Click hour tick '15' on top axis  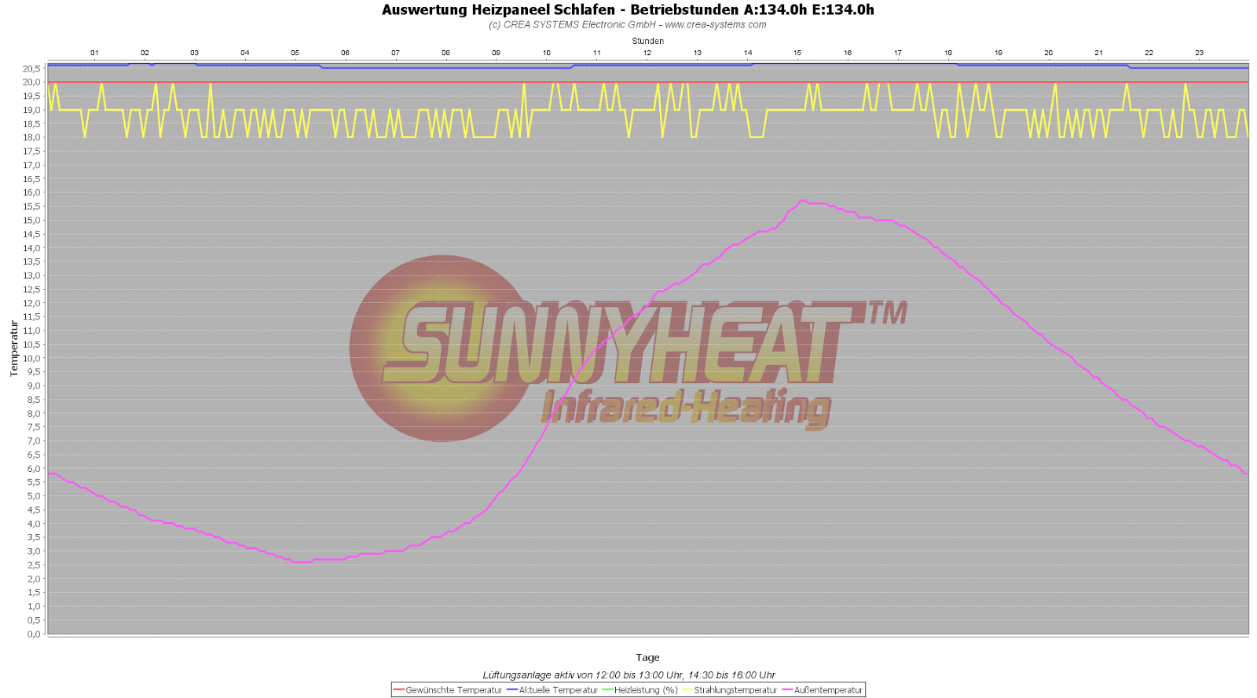point(797,53)
